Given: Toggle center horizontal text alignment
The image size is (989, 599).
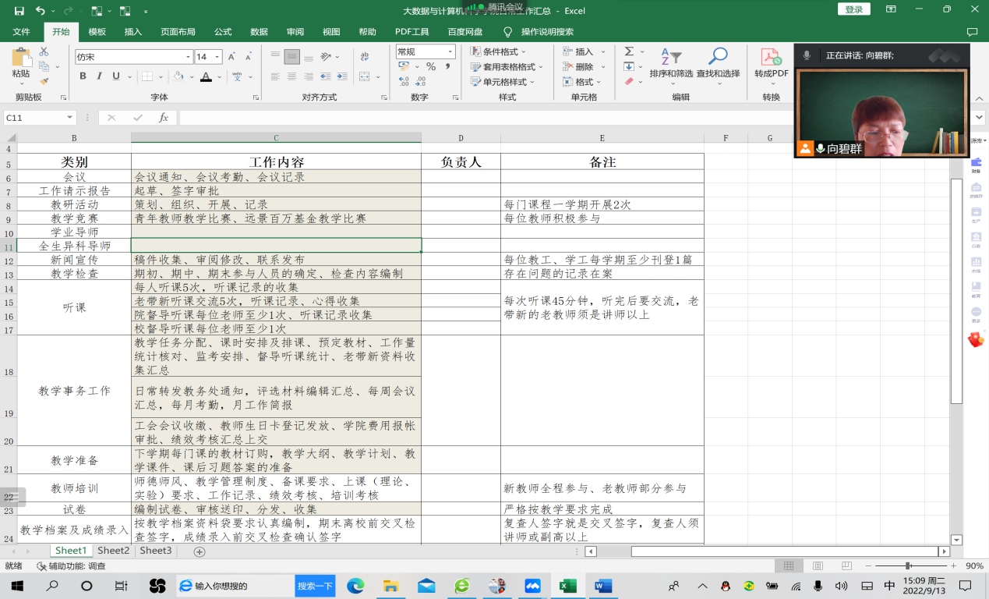Looking at the screenshot, I should click(x=292, y=76).
